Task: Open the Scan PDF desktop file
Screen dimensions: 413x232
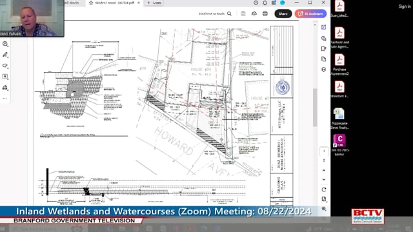Action: point(339,8)
